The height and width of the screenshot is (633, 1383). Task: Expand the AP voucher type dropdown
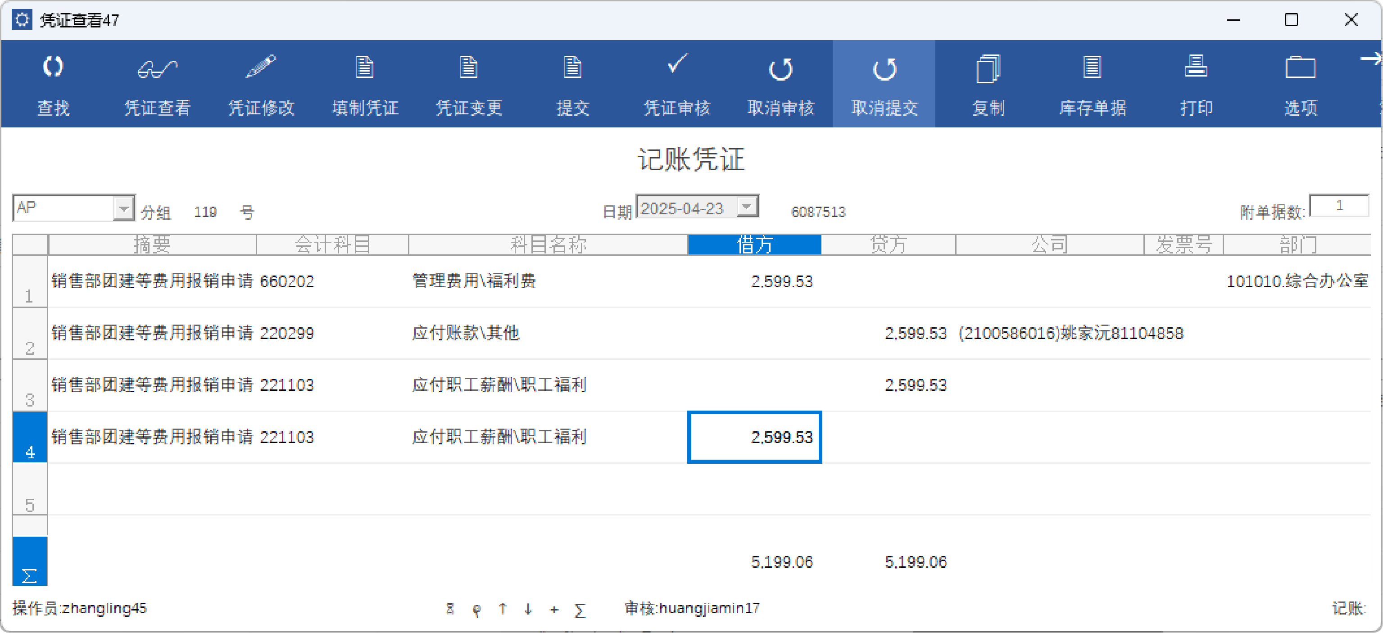click(x=123, y=208)
